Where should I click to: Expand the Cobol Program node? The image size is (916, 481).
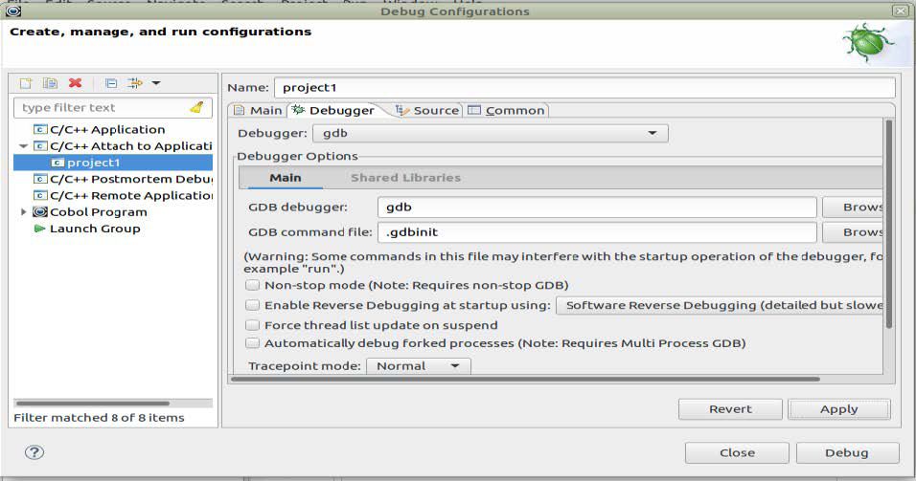pos(23,211)
